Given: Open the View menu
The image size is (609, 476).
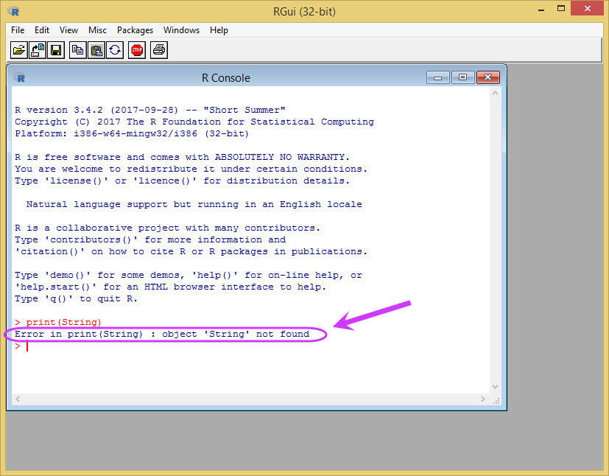Looking at the screenshot, I should tap(68, 30).
